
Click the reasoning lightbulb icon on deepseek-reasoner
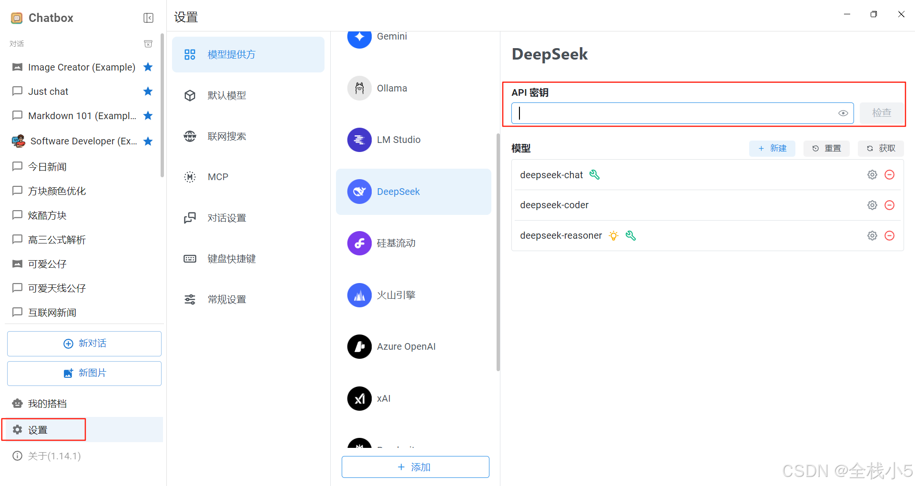[614, 235]
